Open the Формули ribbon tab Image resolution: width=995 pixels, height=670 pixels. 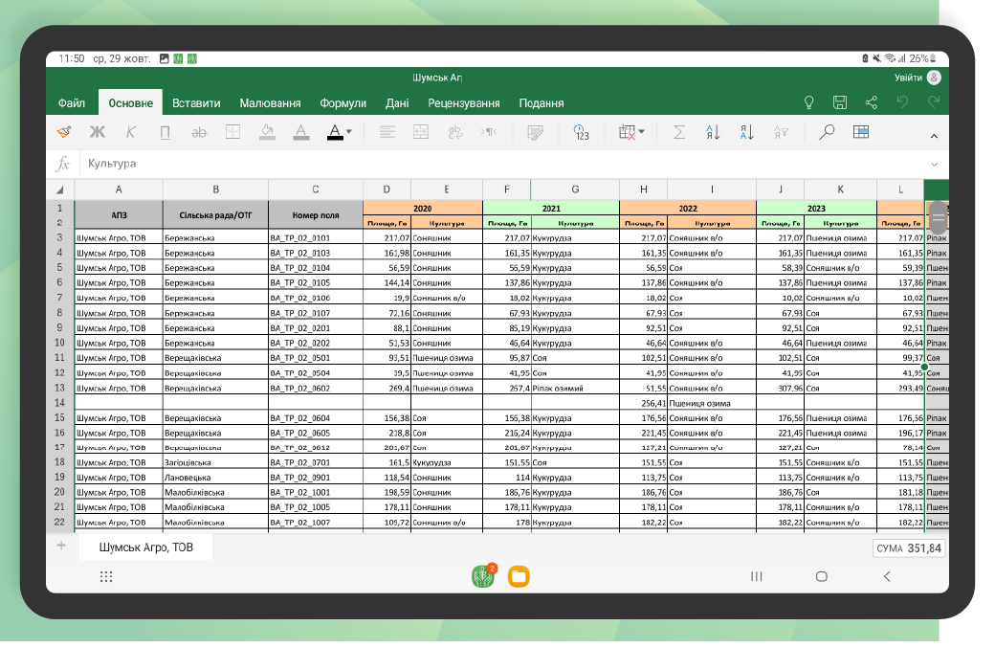[x=343, y=103]
